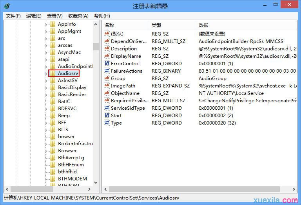The width and height of the screenshot is (301, 205).
Task: Select the arcsas tree item
Action: pyautogui.click(x=65, y=45)
